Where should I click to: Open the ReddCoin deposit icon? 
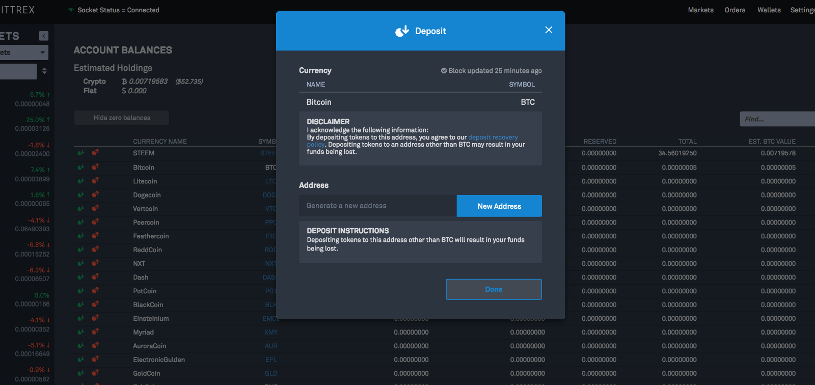click(80, 250)
